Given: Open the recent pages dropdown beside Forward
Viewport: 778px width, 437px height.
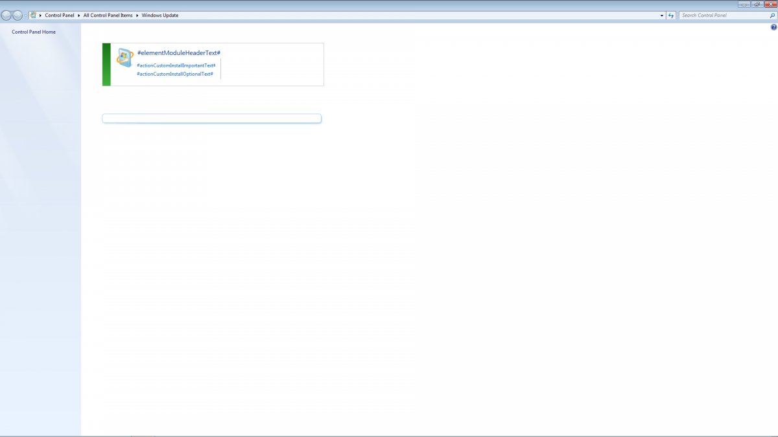Looking at the screenshot, I should pyautogui.click(x=26, y=16).
